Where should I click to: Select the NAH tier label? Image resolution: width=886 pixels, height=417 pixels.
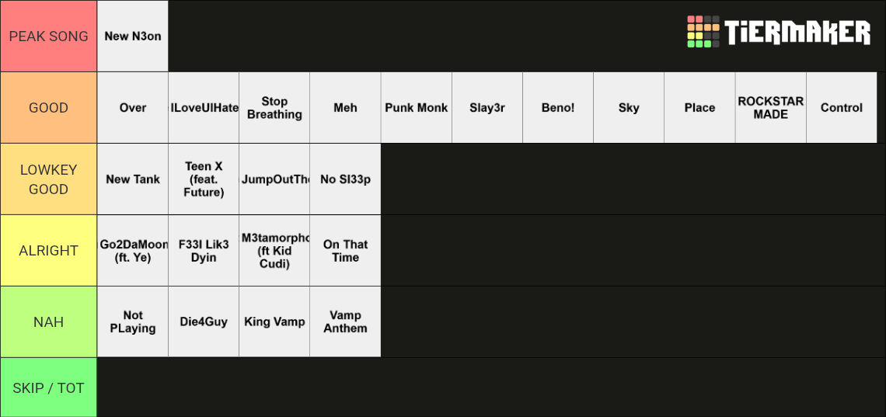point(49,321)
